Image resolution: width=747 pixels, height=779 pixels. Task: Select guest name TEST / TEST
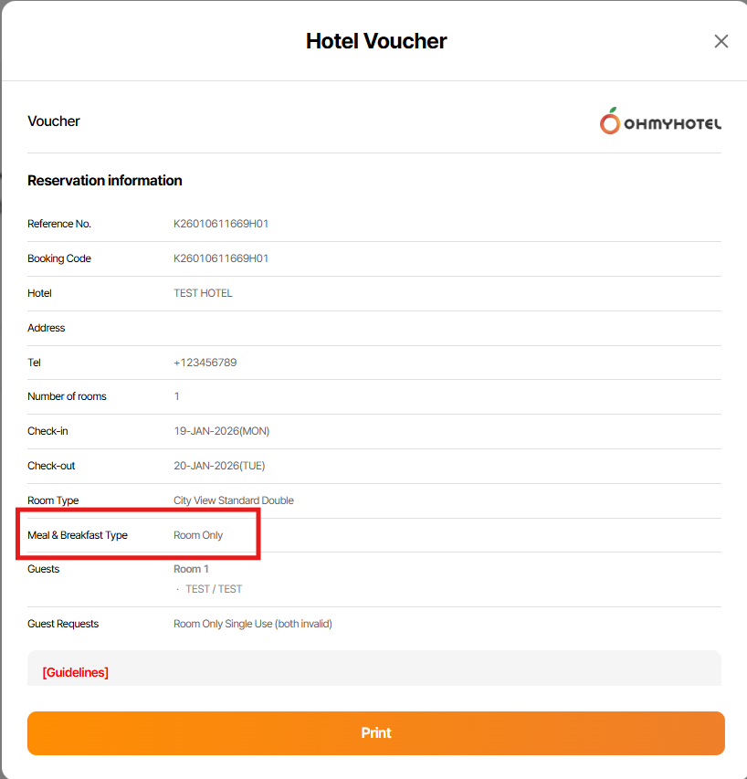(214, 589)
